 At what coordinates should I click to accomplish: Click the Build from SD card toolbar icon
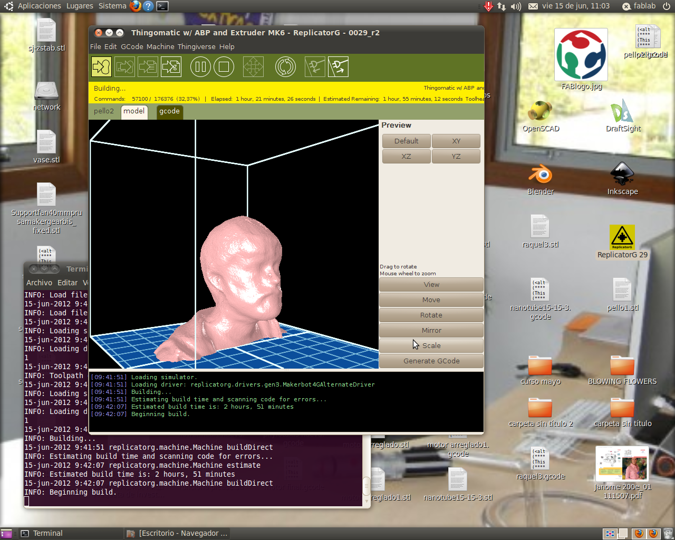[124, 67]
